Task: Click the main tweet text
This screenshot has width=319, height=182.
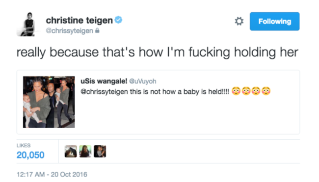Action: point(157,52)
